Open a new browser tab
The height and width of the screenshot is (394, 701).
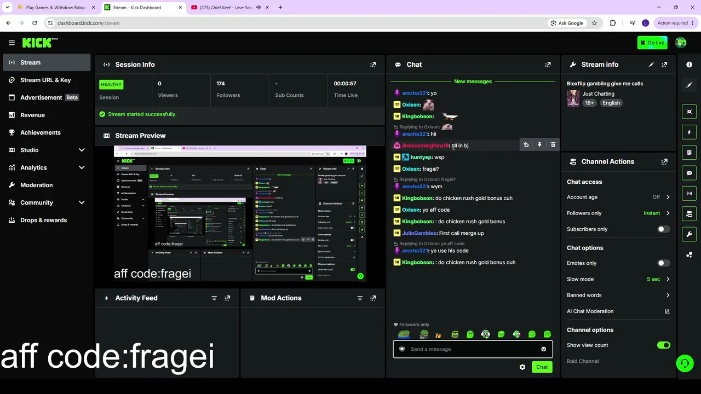(x=280, y=8)
